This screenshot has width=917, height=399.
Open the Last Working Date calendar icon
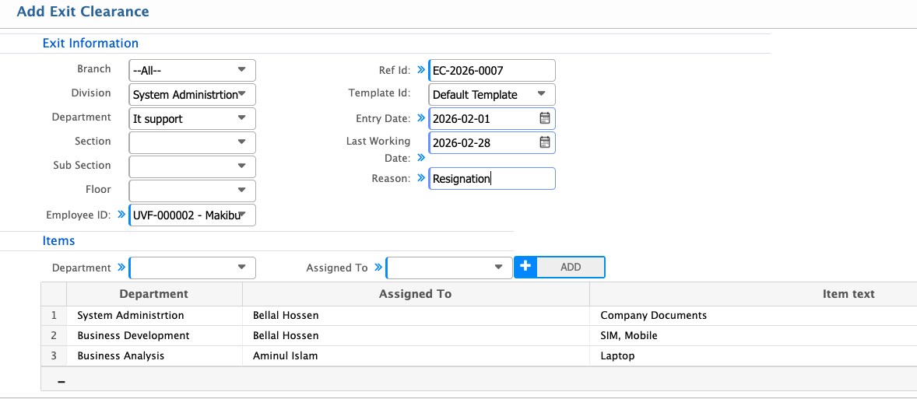pyautogui.click(x=545, y=142)
